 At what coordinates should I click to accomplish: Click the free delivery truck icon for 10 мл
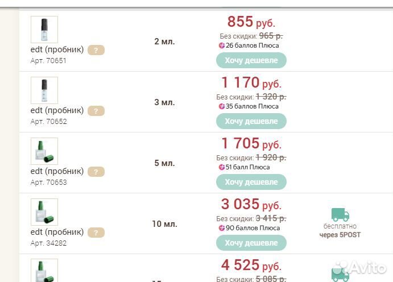pos(340,215)
